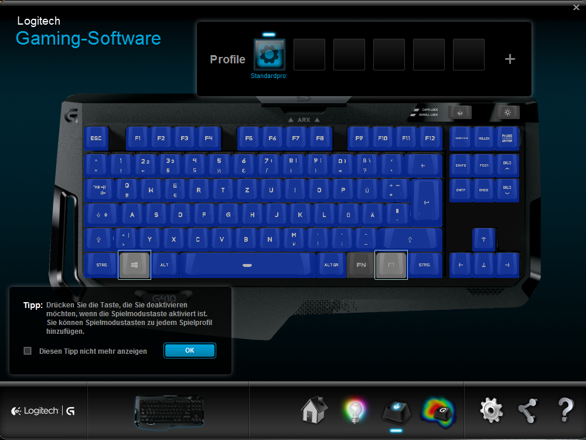Screen dimensions: 586x440
Task: Toggle the H key
Action: click(x=253, y=215)
